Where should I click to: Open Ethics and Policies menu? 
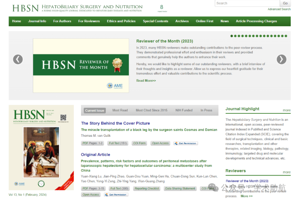tap(121, 21)
